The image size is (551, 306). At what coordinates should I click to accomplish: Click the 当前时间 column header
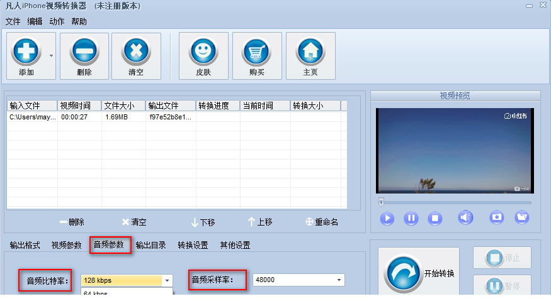265,106
